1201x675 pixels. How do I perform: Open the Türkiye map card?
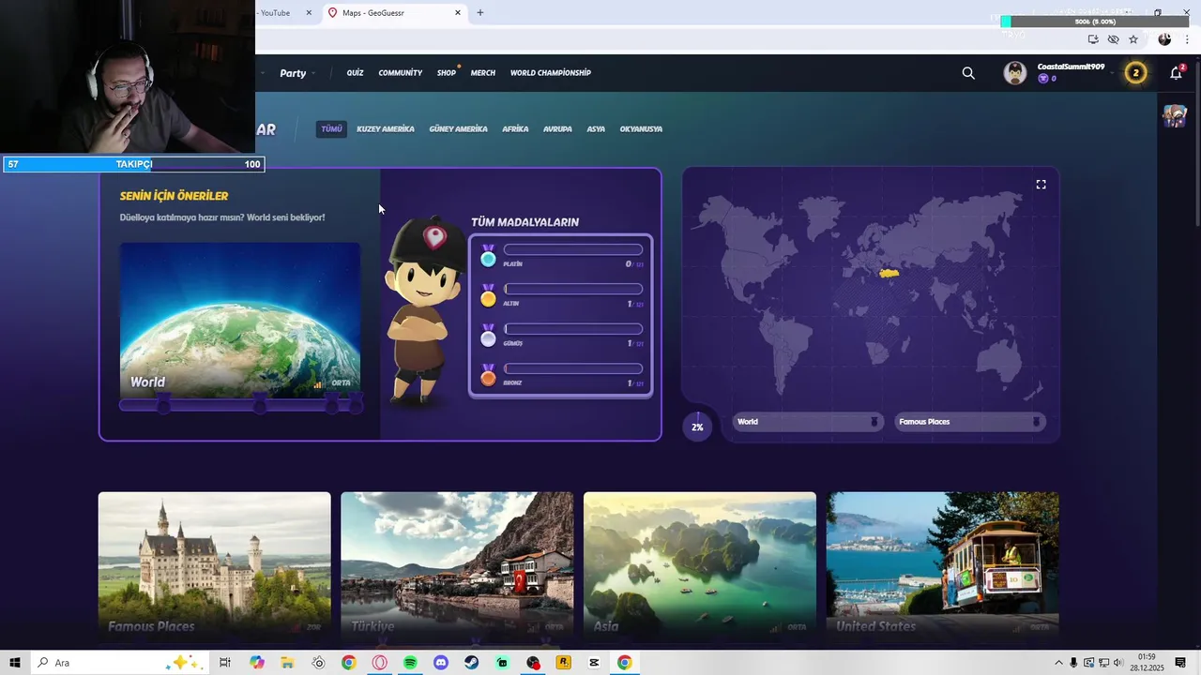pyautogui.click(x=457, y=566)
